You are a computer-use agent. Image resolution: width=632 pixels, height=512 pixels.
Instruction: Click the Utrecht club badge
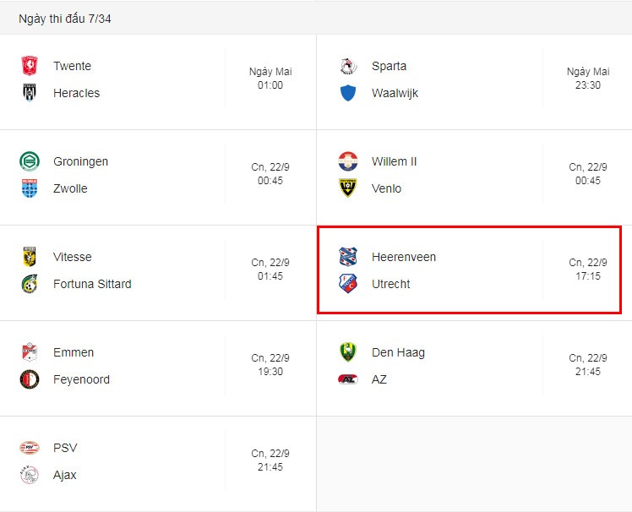(348, 284)
